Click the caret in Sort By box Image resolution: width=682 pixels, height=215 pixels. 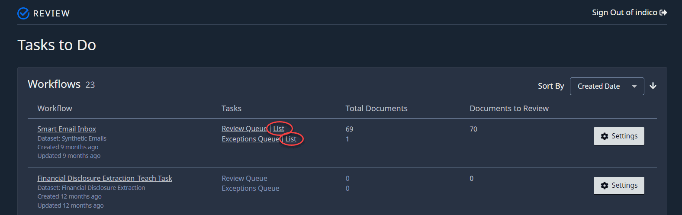tap(634, 87)
